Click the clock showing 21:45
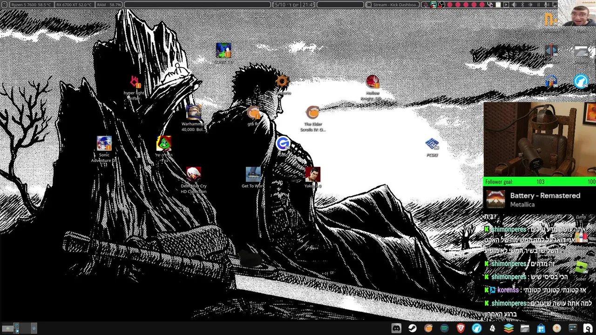This screenshot has width=596, height=335. [x=308, y=5]
